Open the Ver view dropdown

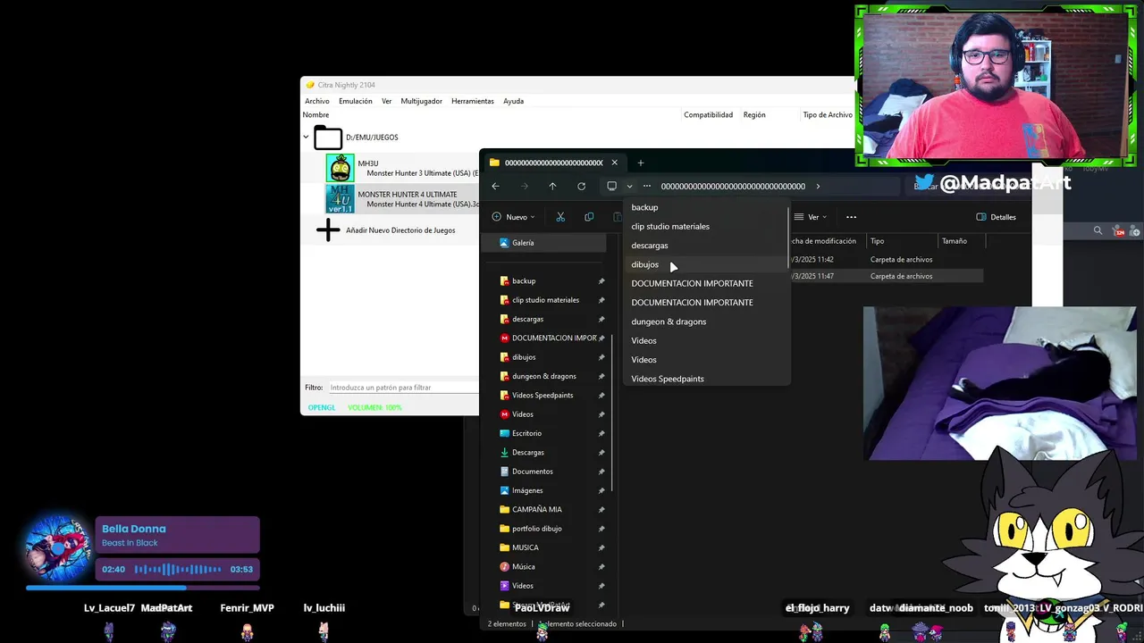pos(809,217)
